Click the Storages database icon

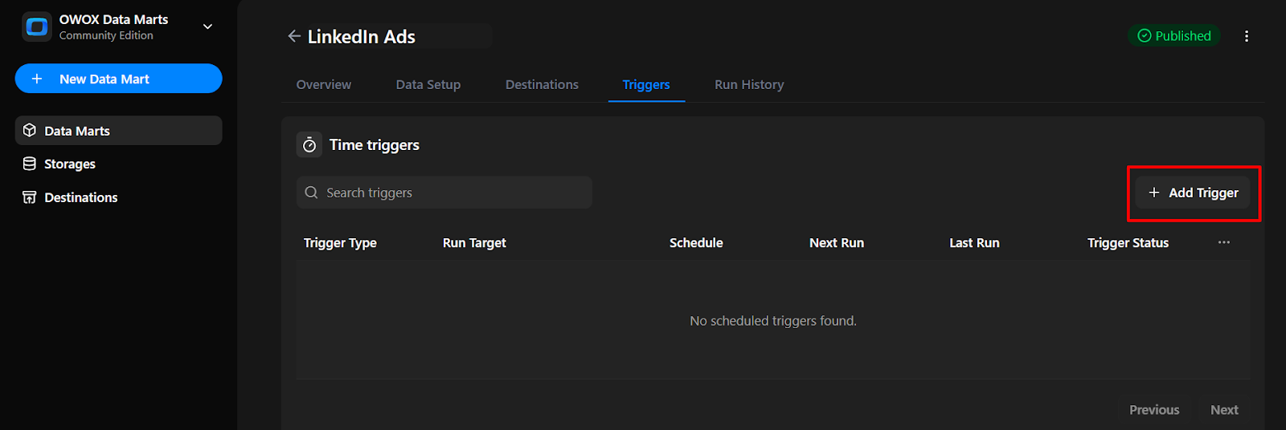pos(30,164)
